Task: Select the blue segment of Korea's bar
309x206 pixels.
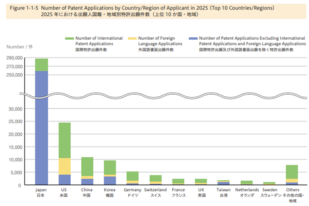Action: (x=110, y=180)
